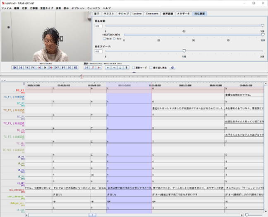Click the horizontal timeline scrollbar thumb
This screenshot has width=268, height=217.
coord(93,215)
